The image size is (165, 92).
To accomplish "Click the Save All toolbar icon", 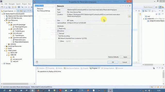I will tap(9, 7).
